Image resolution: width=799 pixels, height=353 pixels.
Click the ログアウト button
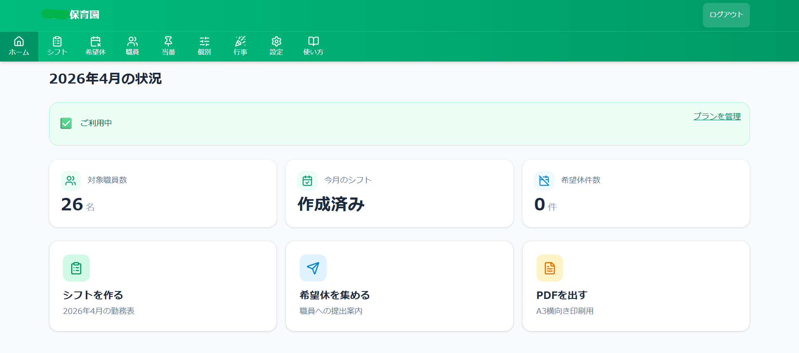click(x=726, y=15)
